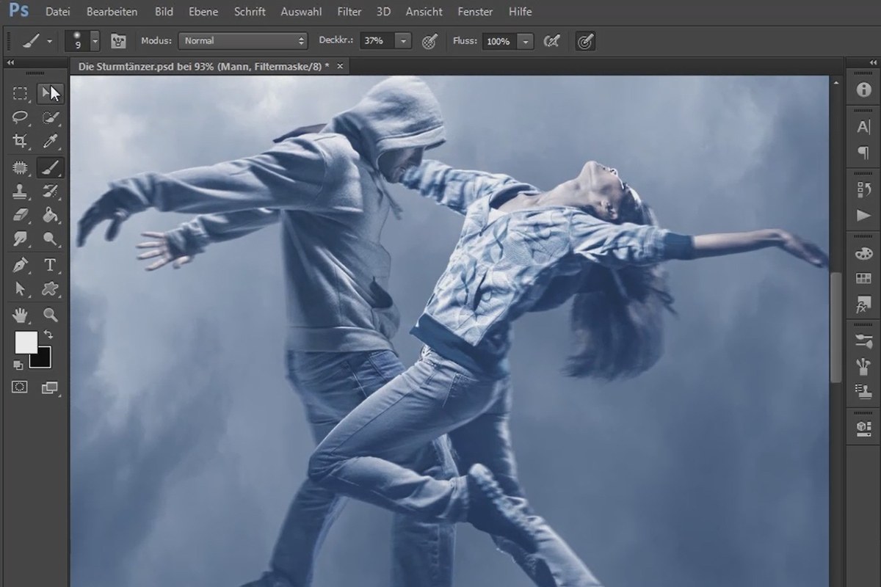Open the Modus blend mode dropdown
Viewport: 881px width, 587px height.
point(243,41)
